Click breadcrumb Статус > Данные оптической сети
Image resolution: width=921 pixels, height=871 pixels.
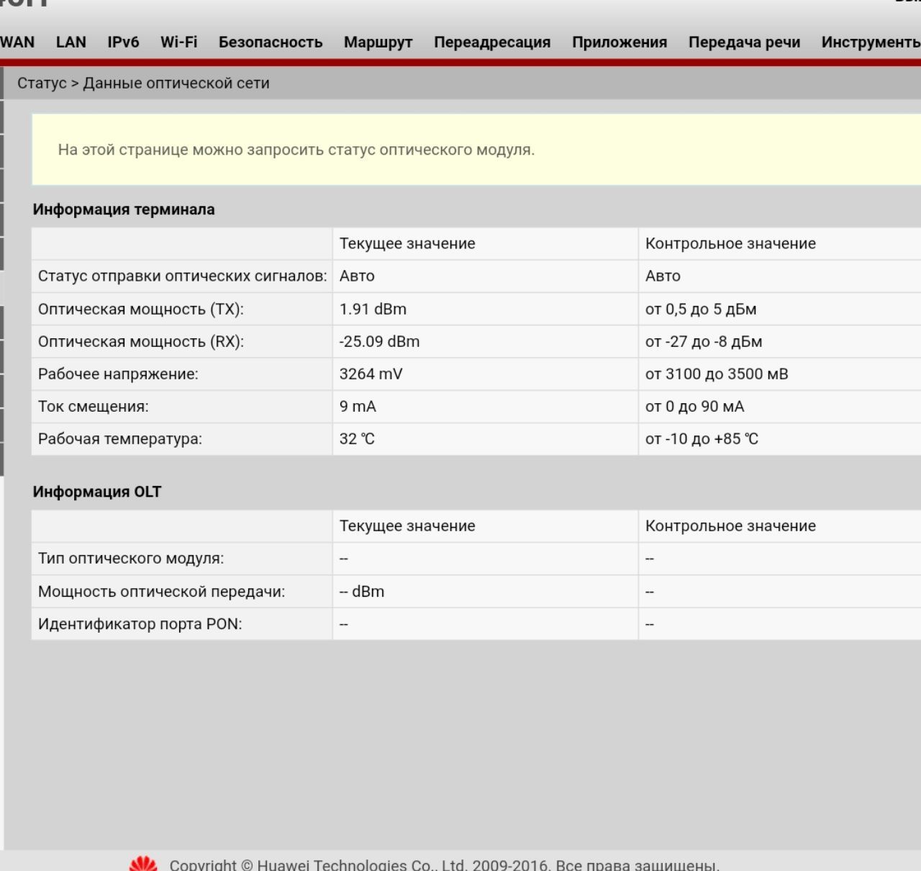pyautogui.click(x=143, y=83)
